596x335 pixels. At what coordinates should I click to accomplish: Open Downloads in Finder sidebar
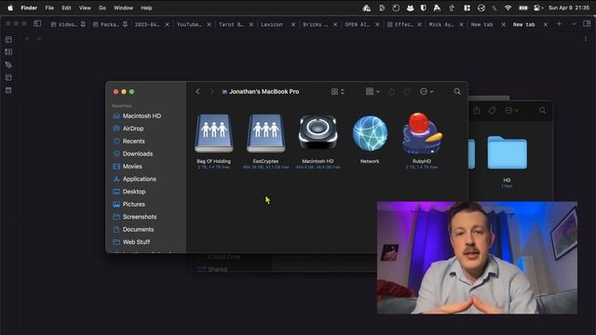click(133, 154)
